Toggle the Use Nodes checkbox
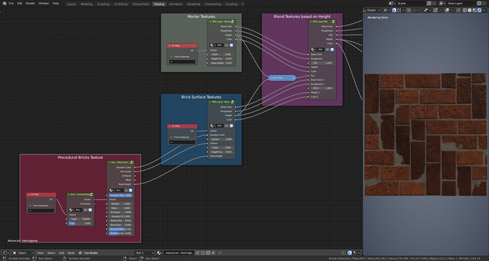The width and height of the screenshot is (489, 261). point(81,253)
